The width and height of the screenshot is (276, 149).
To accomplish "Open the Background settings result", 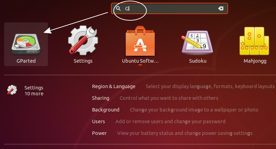I will [x=106, y=110].
